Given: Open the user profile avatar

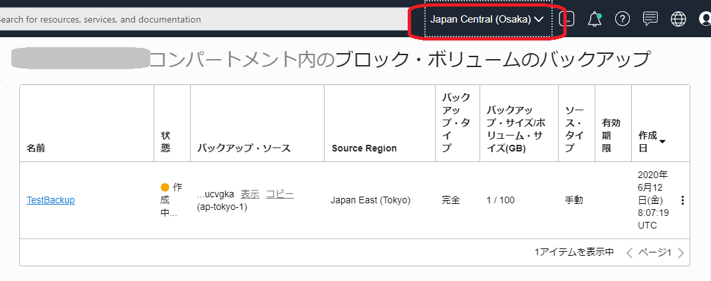Looking at the screenshot, I should point(705,19).
